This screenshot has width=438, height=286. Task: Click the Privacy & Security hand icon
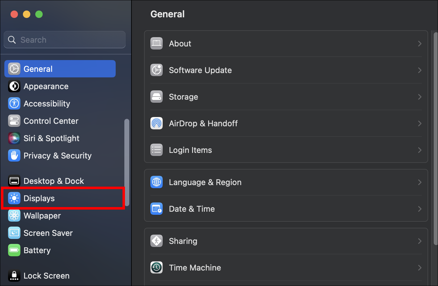(x=14, y=156)
